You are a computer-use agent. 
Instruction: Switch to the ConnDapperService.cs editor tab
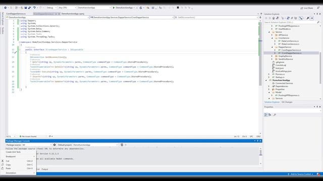16,14
